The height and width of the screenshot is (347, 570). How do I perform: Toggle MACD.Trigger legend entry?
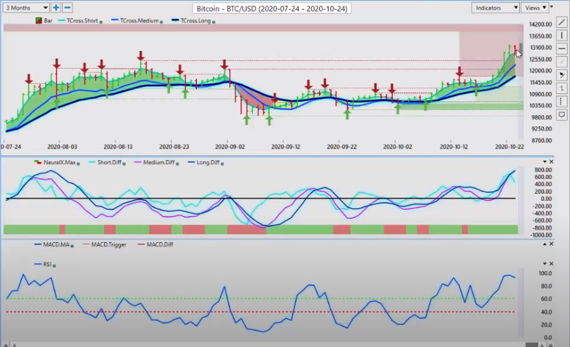pyautogui.click(x=104, y=245)
